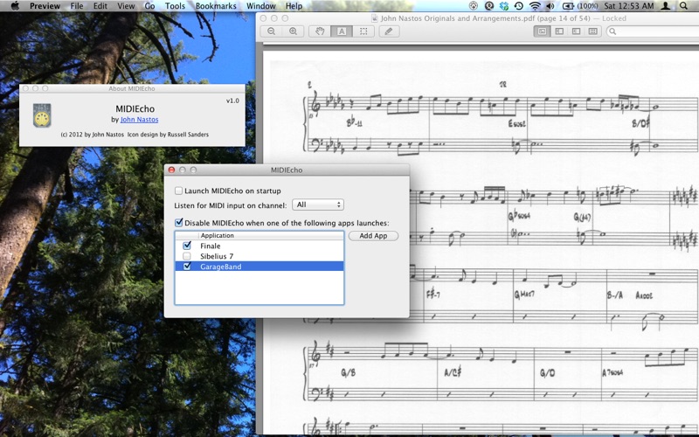Click the Q-shaped menu bar icon
Image resolution: width=699 pixels, height=437 pixels.
489,6
